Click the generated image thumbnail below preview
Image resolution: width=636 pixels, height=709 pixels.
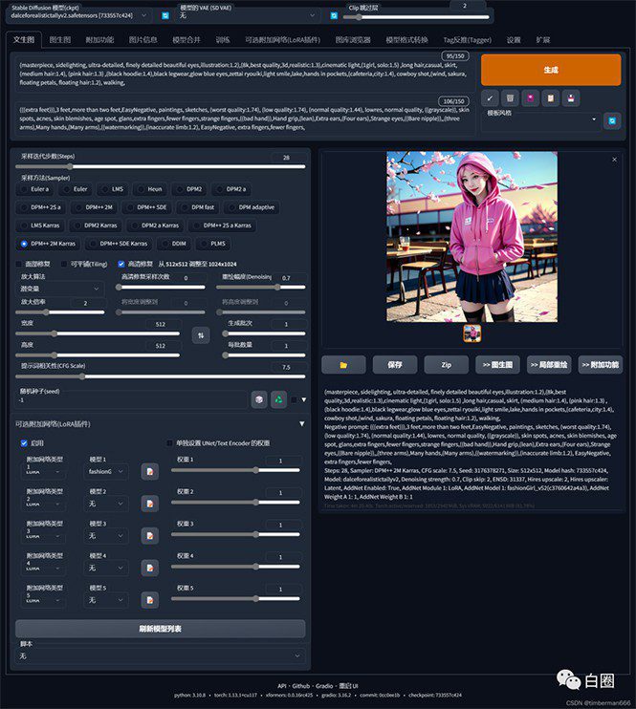(x=472, y=333)
